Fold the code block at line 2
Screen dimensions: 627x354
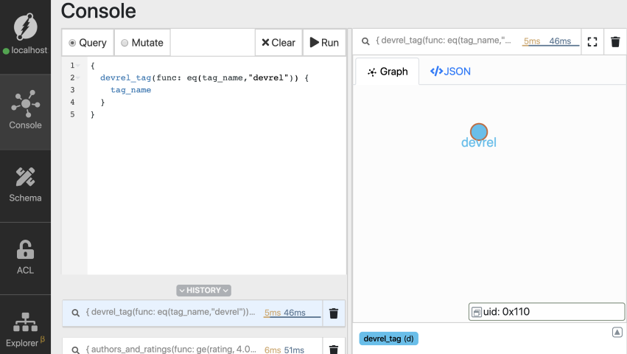pyautogui.click(x=79, y=78)
